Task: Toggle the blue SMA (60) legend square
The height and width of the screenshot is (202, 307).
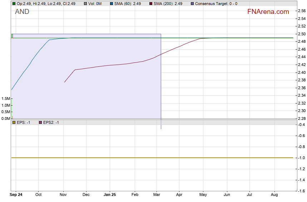Action: (112, 4)
